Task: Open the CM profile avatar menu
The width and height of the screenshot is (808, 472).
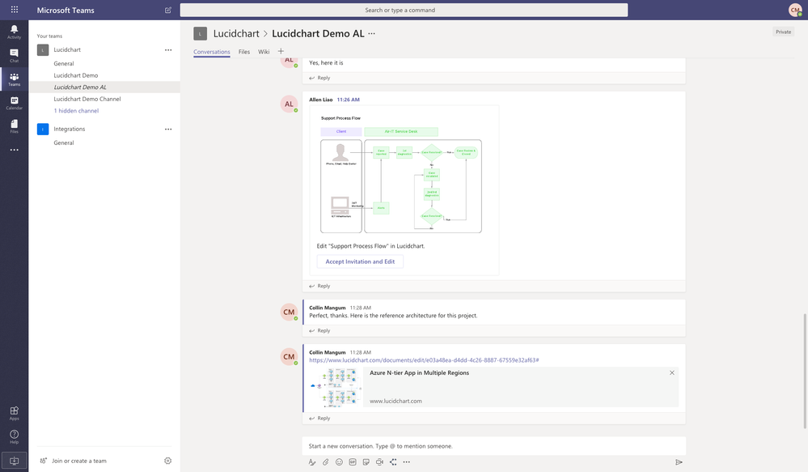Action: point(795,10)
